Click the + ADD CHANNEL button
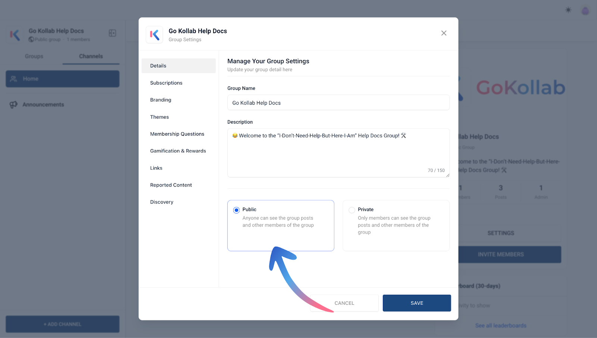 tap(63, 324)
